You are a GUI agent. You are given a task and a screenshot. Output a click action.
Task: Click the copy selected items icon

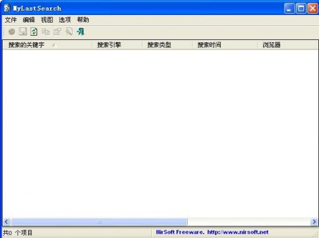click(46, 32)
